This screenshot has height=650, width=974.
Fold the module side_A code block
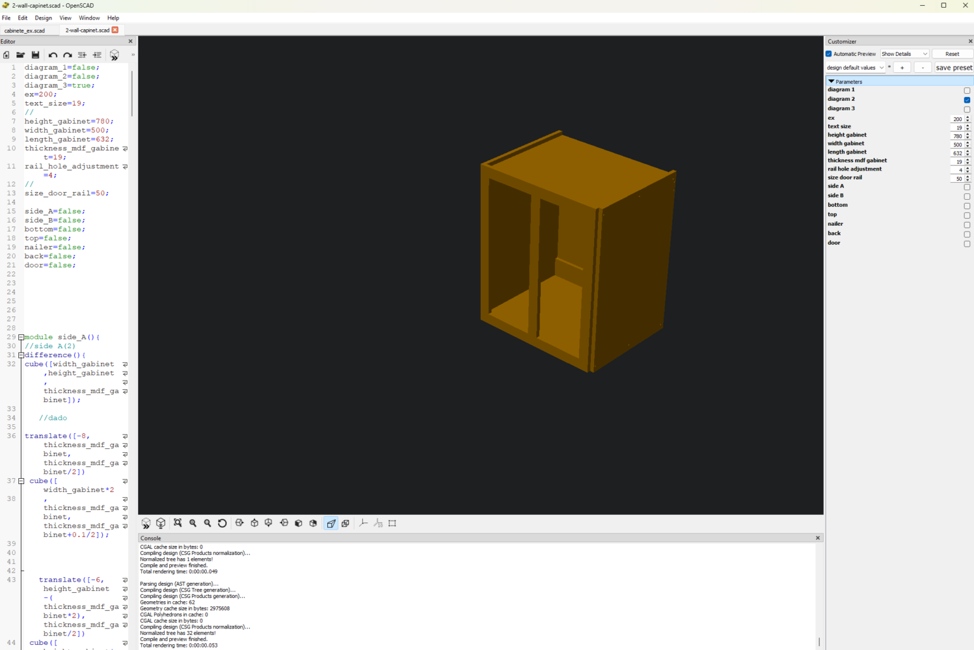[21, 337]
